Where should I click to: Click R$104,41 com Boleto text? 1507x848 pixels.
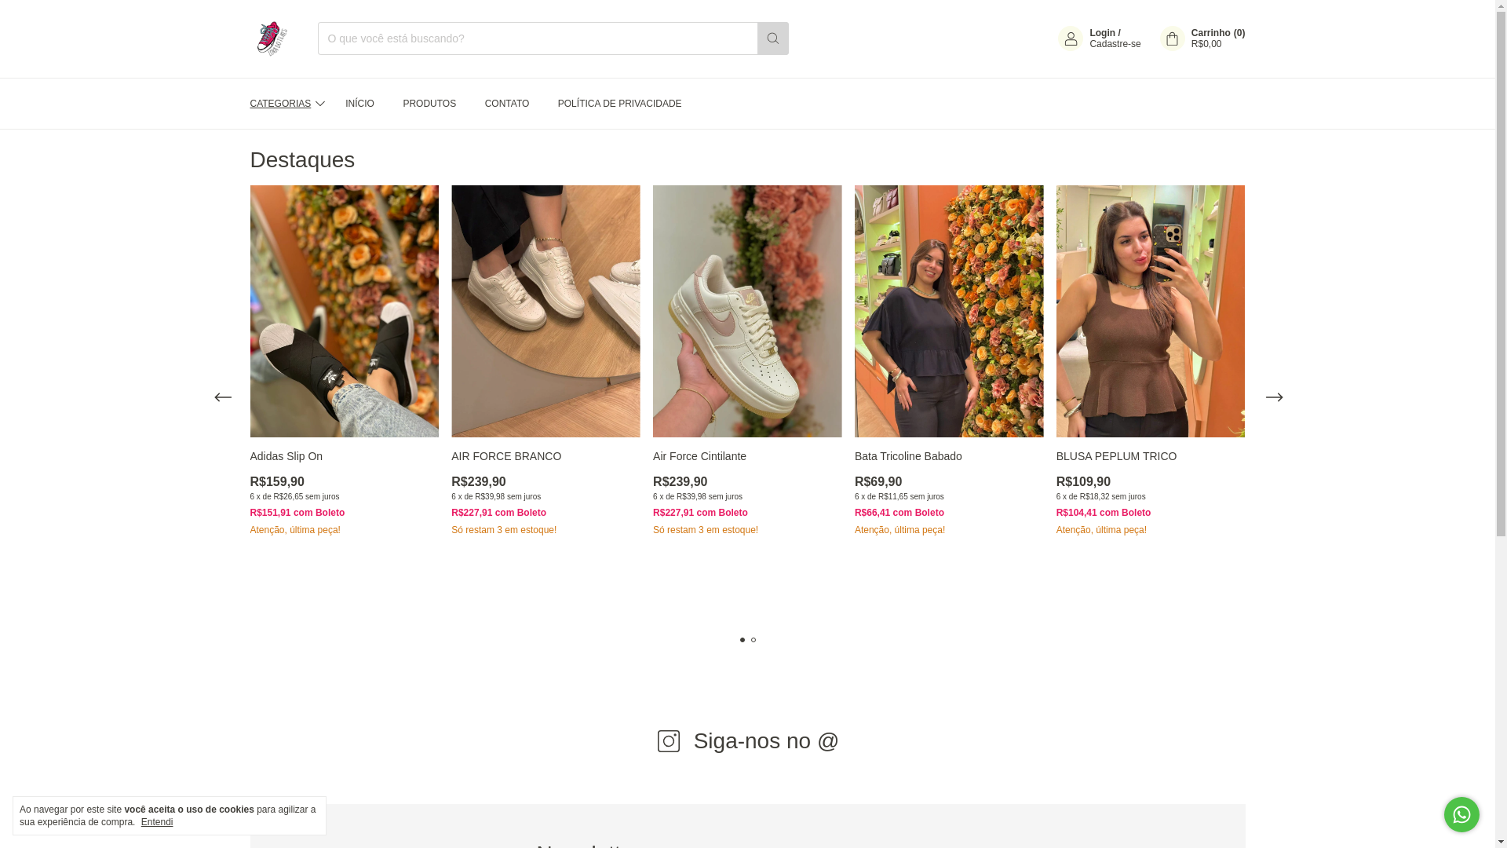[1104, 513]
